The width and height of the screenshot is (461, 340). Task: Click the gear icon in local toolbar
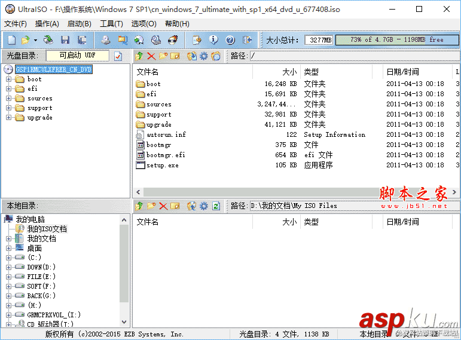click(204, 206)
